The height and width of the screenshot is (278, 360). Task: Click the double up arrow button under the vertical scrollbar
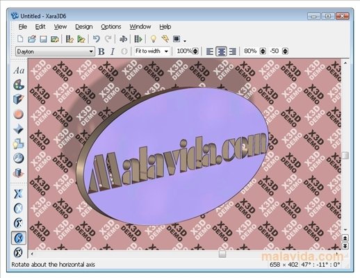click(x=345, y=238)
